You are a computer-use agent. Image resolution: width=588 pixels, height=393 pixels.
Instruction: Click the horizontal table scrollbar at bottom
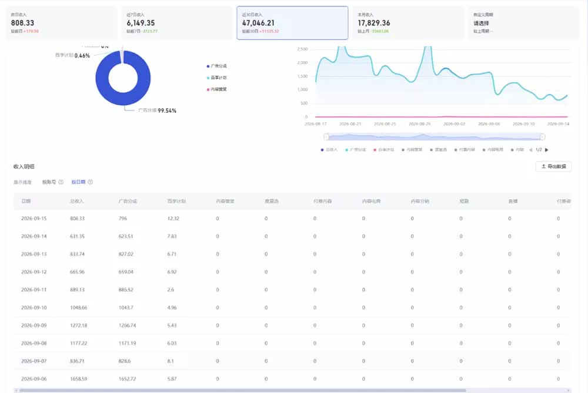(x=243, y=391)
